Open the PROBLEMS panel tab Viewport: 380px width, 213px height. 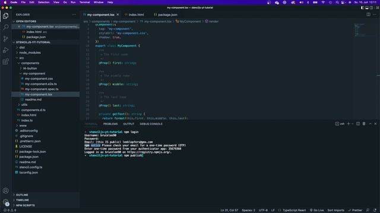click(x=110, y=124)
